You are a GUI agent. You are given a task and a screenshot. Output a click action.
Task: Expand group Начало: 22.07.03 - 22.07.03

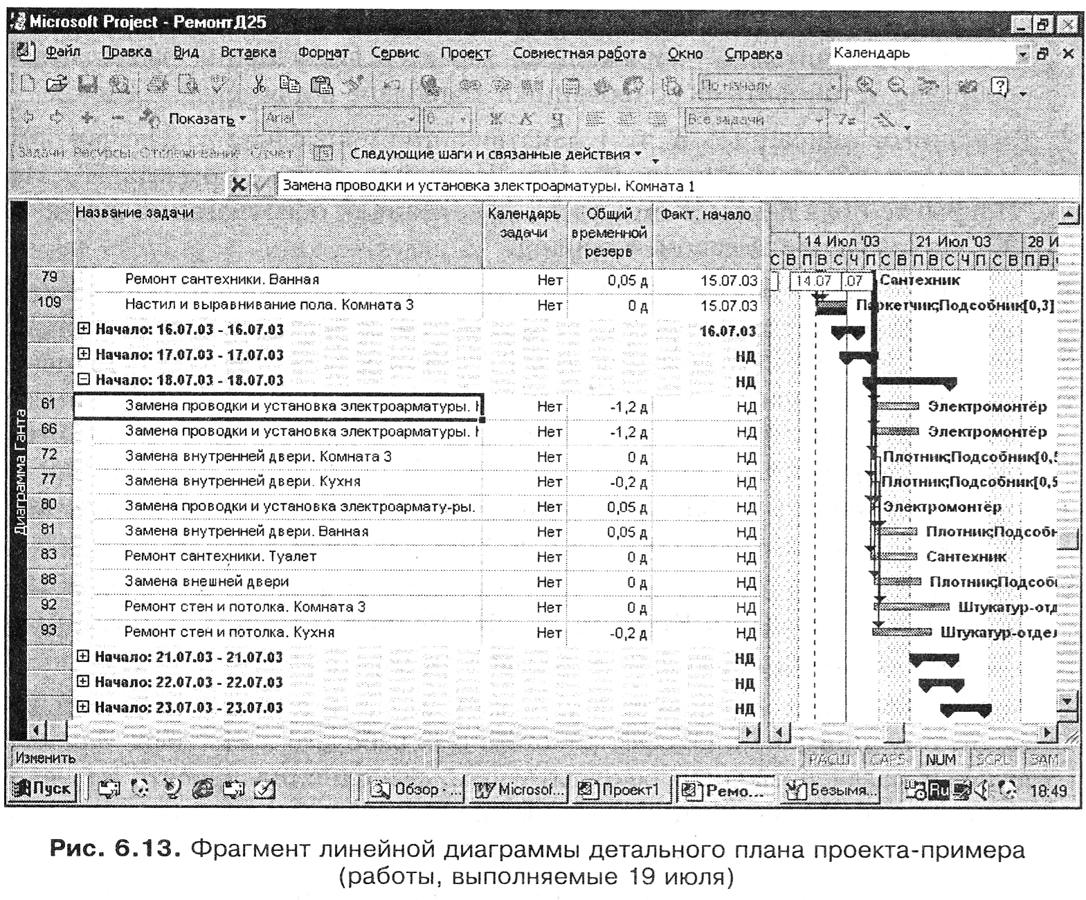click(x=83, y=681)
